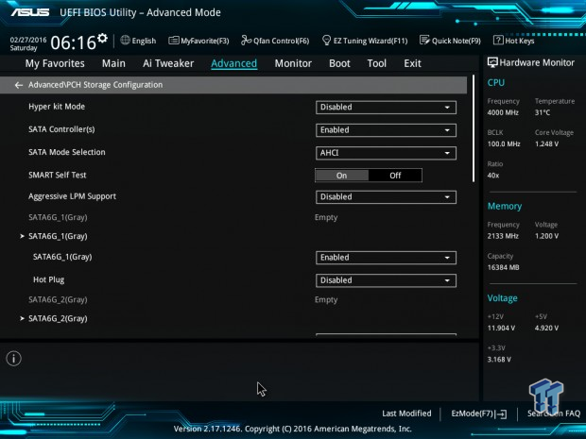Switch to the My Favorites tab
Viewport: 586px width, 439px height.
pyautogui.click(x=55, y=63)
